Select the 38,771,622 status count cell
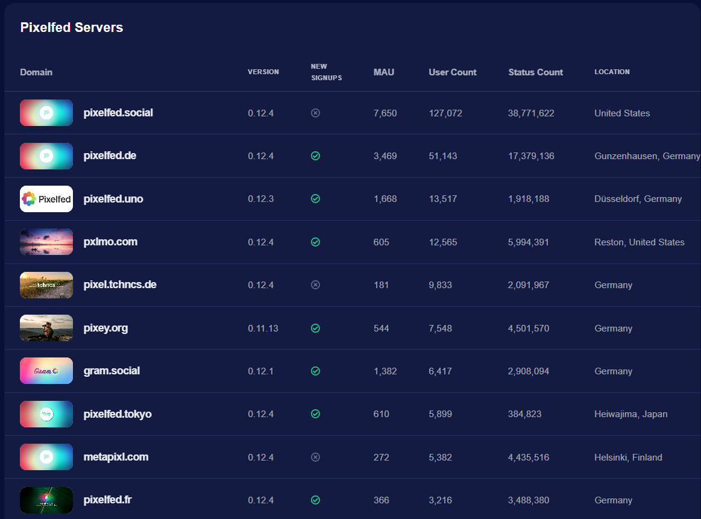Screen dimensions: 701x519 531,113
